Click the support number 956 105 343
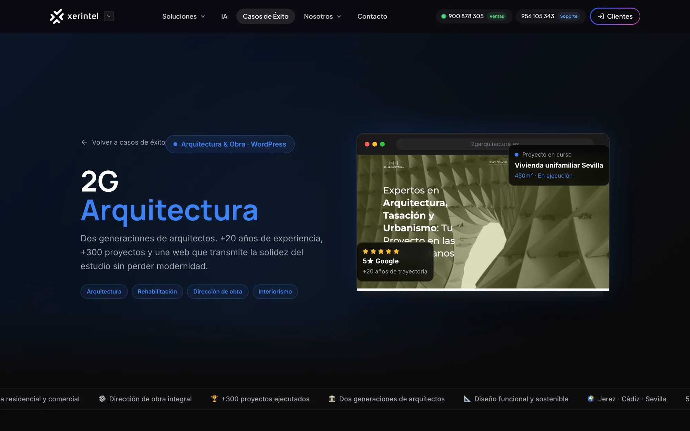690x431 pixels. pyautogui.click(x=538, y=16)
